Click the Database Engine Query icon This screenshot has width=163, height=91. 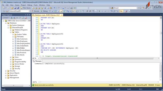tap(33, 8)
